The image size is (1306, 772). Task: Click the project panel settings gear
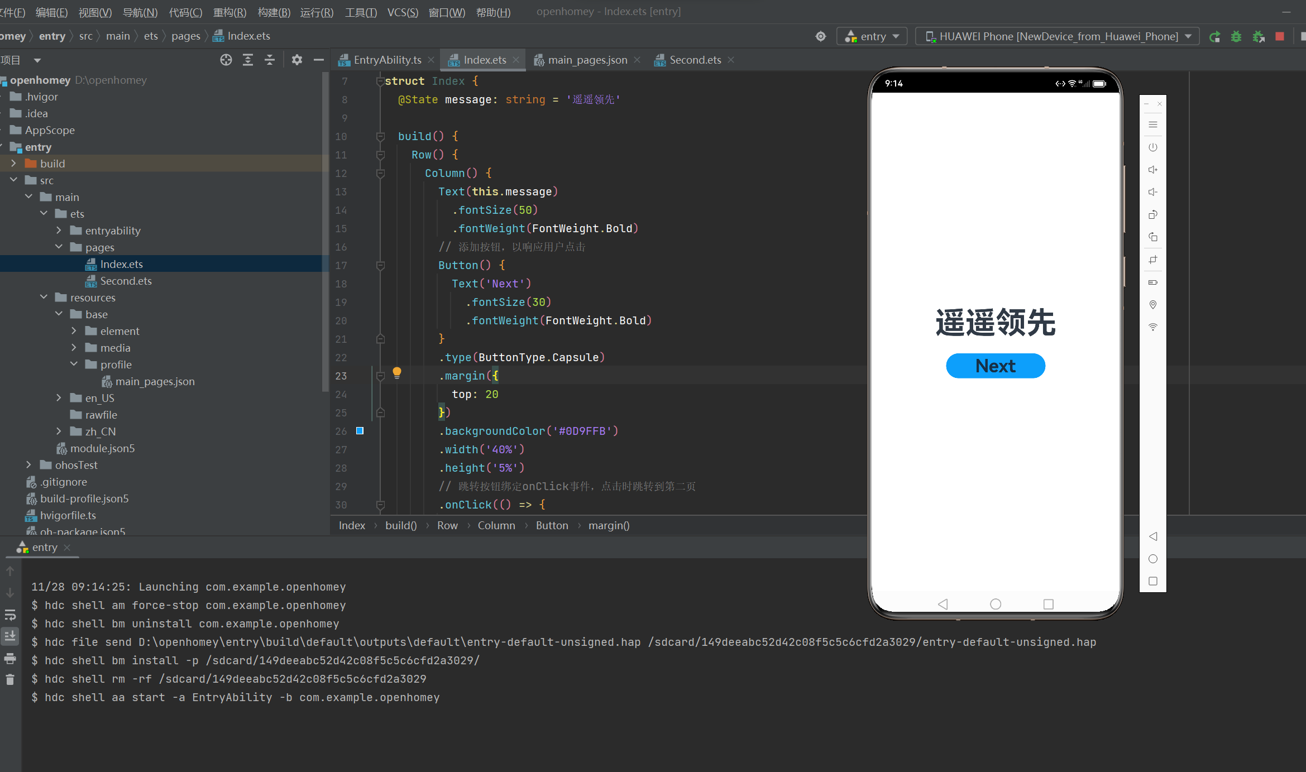point(296,60)
